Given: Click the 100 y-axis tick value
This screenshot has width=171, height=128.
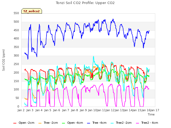Looking at the screenshot, I should tap(16, 90).
